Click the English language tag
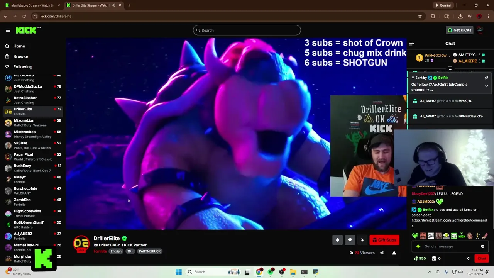This screenshot has height=278, width=494. tap(116, 251)
